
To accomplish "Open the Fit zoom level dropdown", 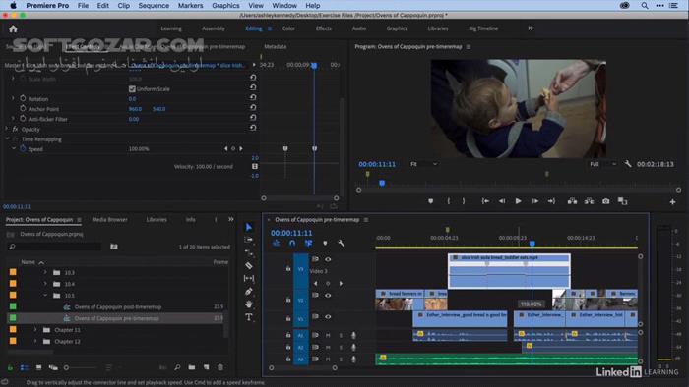I will point(424,164).
